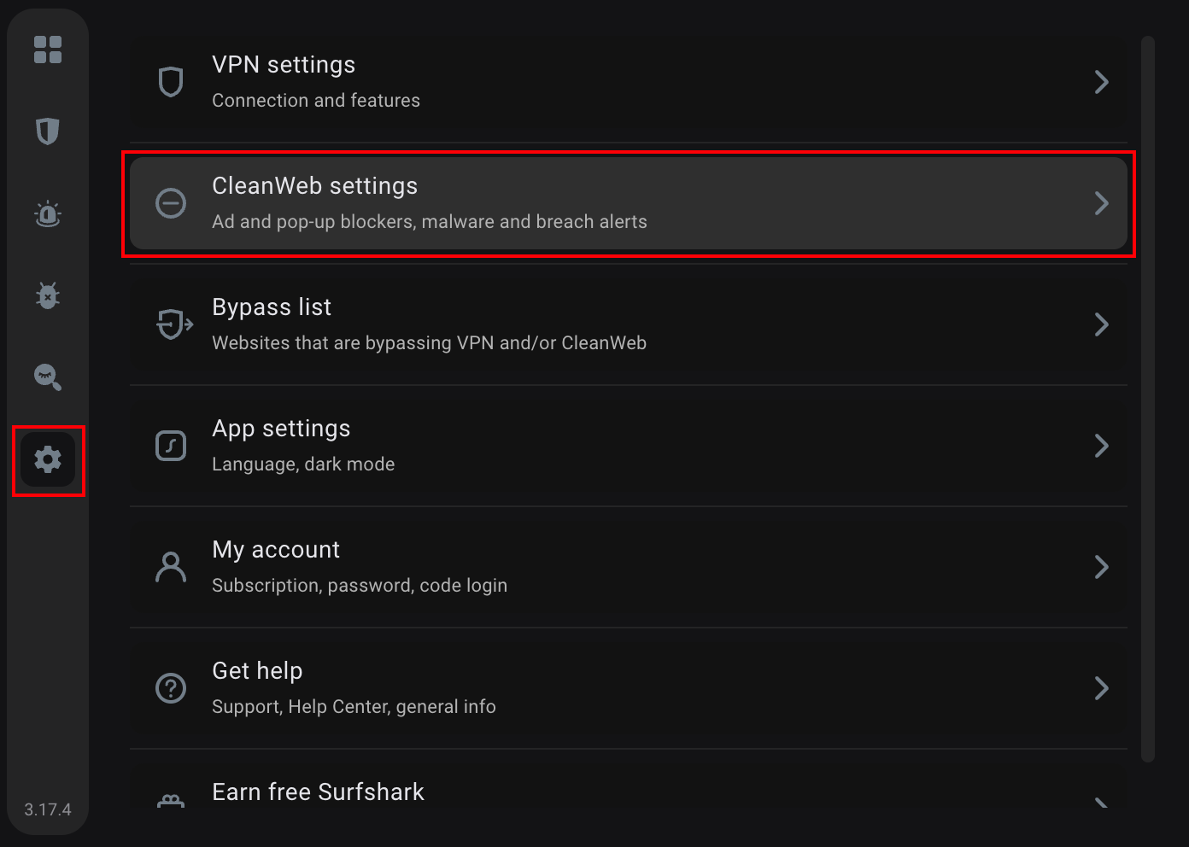Click the vertical scrollbar of settings list
This screenshot has width=1189, height=847.
point(1148,399)
